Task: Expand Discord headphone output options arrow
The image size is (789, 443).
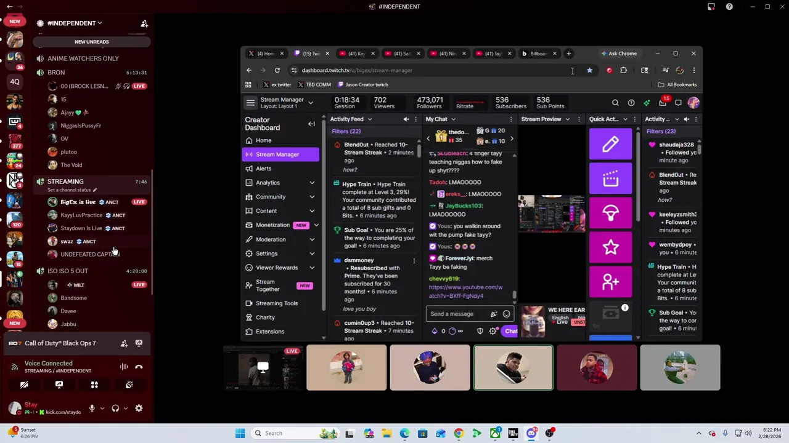Action: 125,408
